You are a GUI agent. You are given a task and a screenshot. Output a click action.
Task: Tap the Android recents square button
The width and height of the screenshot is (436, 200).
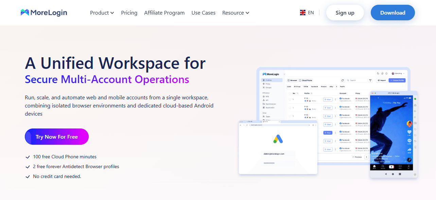pyautogui.click(x=400, y=174)
